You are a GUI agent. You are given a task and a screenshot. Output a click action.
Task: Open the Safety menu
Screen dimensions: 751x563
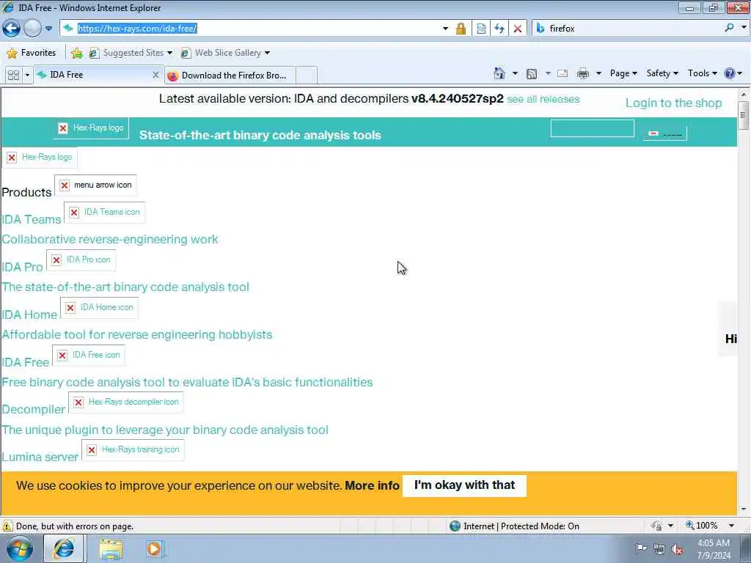click(662, 73)
